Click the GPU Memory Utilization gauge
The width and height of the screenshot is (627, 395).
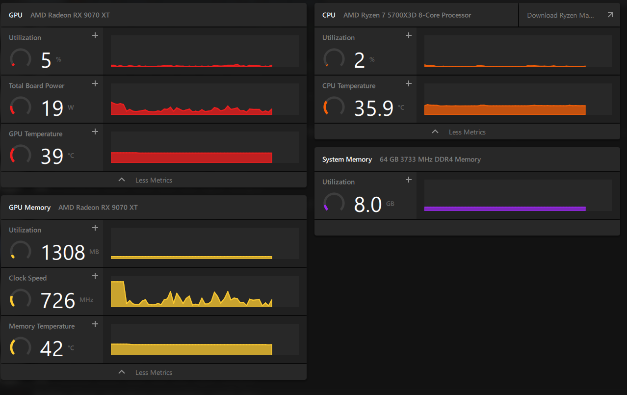[x=21, y=250]
